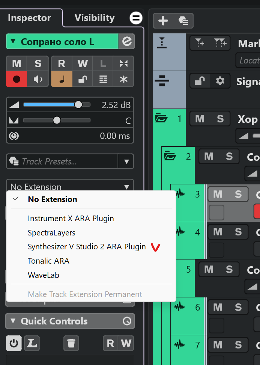Solo folder track 2
Screen dimensions: 260x365
[229, 157]
